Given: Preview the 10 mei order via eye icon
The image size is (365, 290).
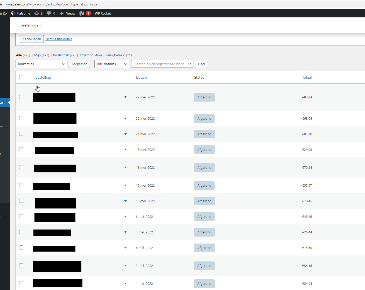Looking at the screenshot, I should [125, 201].
